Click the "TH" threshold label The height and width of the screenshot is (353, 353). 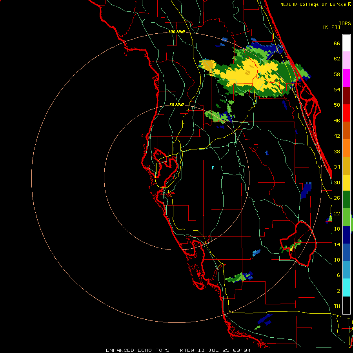pyautogui.click(x=337, y=306)
